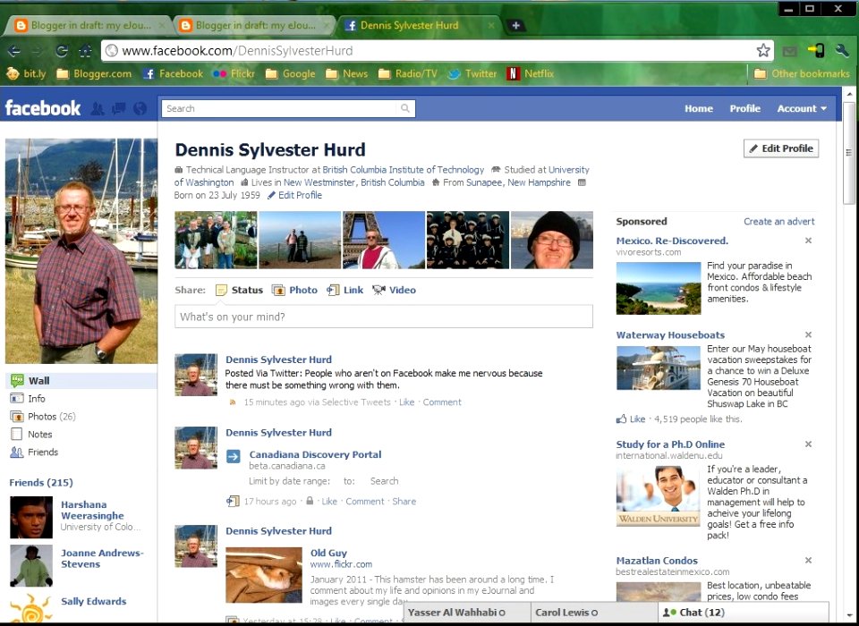Screen dimensions: 859x626
Task: Open the Twitter bookmark
Action: (472, 73)
